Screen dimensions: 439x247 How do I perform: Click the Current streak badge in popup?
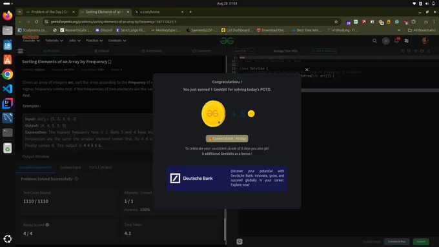pos(227,139)
